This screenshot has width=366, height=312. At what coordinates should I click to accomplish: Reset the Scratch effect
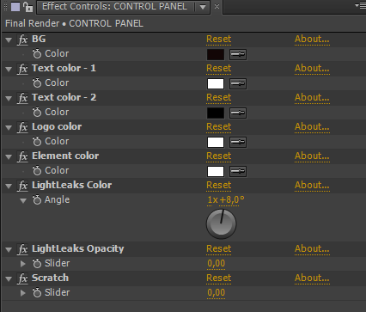tap(218, 278)
